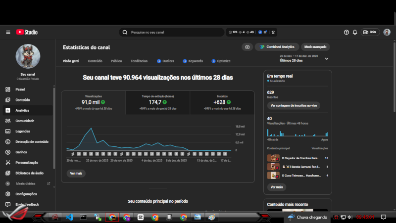Viewport: 396px width, 223px height.
Task: Open the help question mark icon
Action: [346, 32]
